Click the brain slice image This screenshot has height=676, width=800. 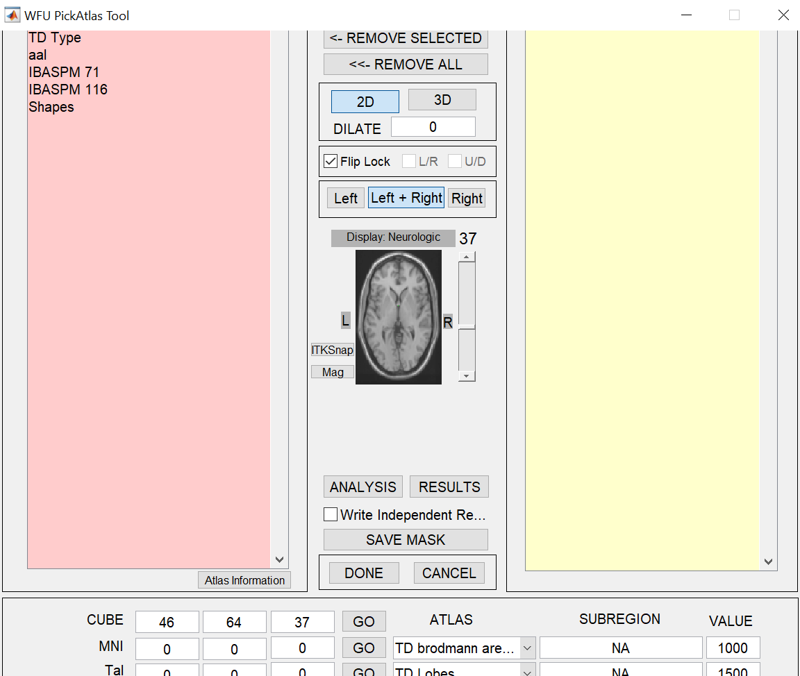[x=399, y=317]
